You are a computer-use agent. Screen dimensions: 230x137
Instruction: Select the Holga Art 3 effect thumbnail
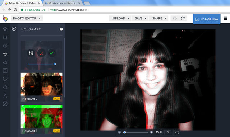click(42, 119)
